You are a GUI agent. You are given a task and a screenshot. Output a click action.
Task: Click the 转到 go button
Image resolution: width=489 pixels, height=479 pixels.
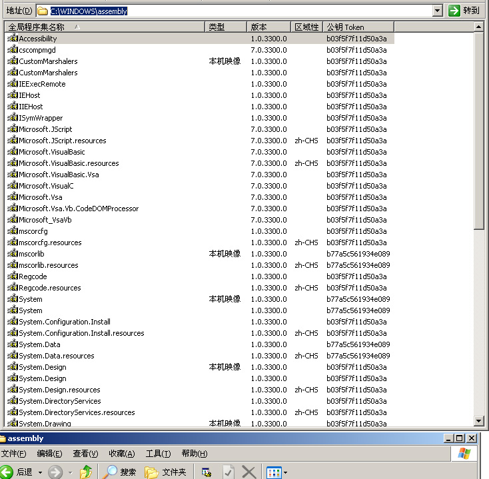click(x=464, y=11)
